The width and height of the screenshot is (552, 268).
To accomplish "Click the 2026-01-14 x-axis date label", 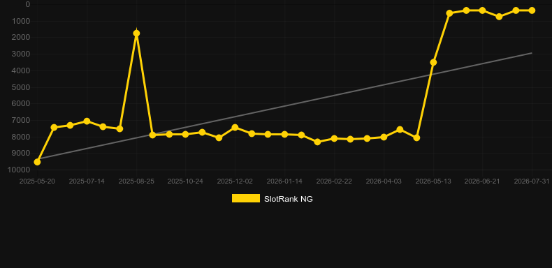I will (284, 181).
